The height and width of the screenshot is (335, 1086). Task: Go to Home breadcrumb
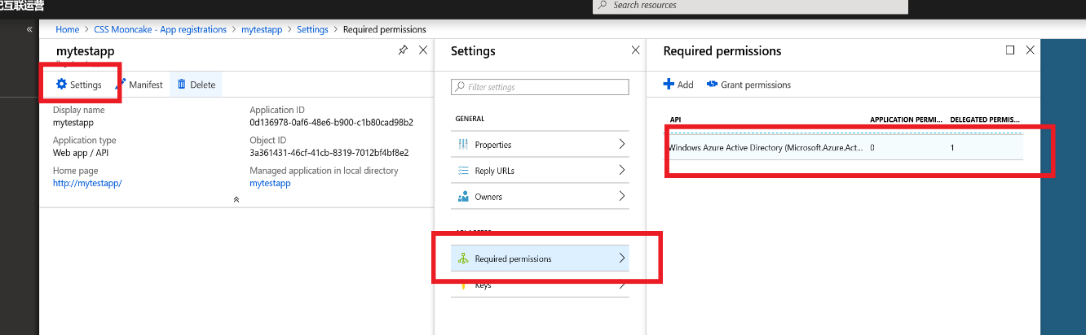point(68,29)
